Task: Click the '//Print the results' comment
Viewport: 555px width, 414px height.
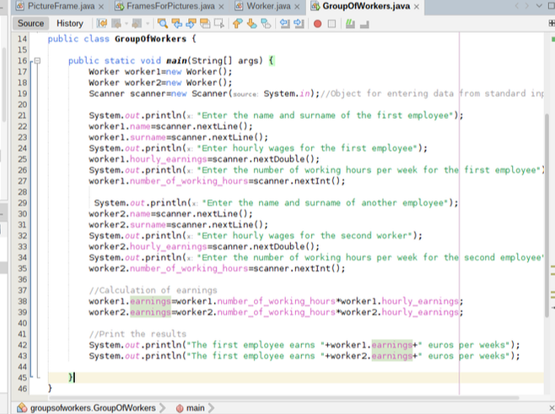Action: point(137,334)
